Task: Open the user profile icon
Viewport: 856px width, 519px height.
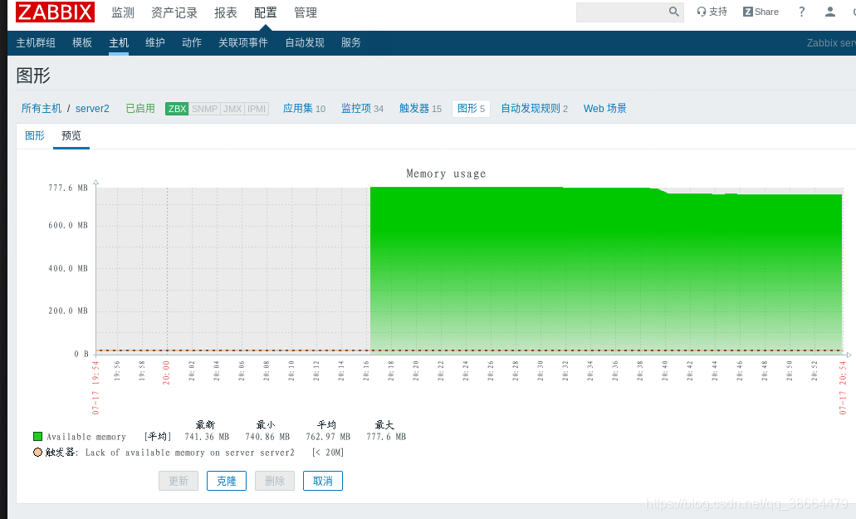Action: click(829, 12)
